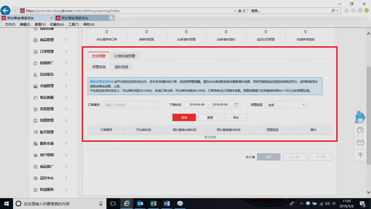This screenshot has width=371, height=209.
Task: Open the 预警类型 dropdown
Action: click(x=287, y=105)
